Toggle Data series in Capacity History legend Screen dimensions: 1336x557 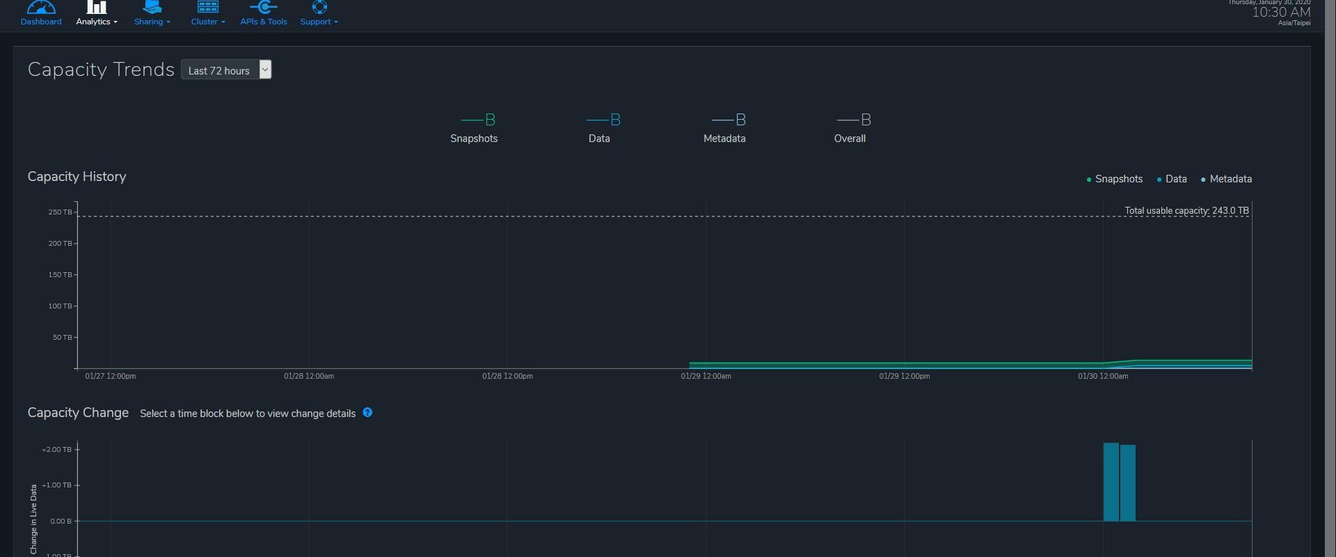(1172, 179)
